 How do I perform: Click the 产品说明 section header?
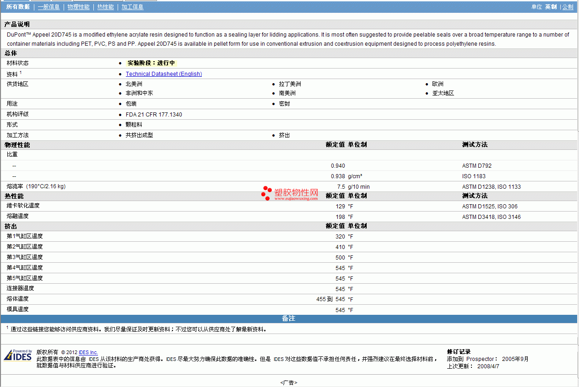(x=17, y=25)
